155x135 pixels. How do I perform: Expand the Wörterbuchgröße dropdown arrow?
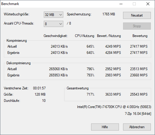point(61,15)
